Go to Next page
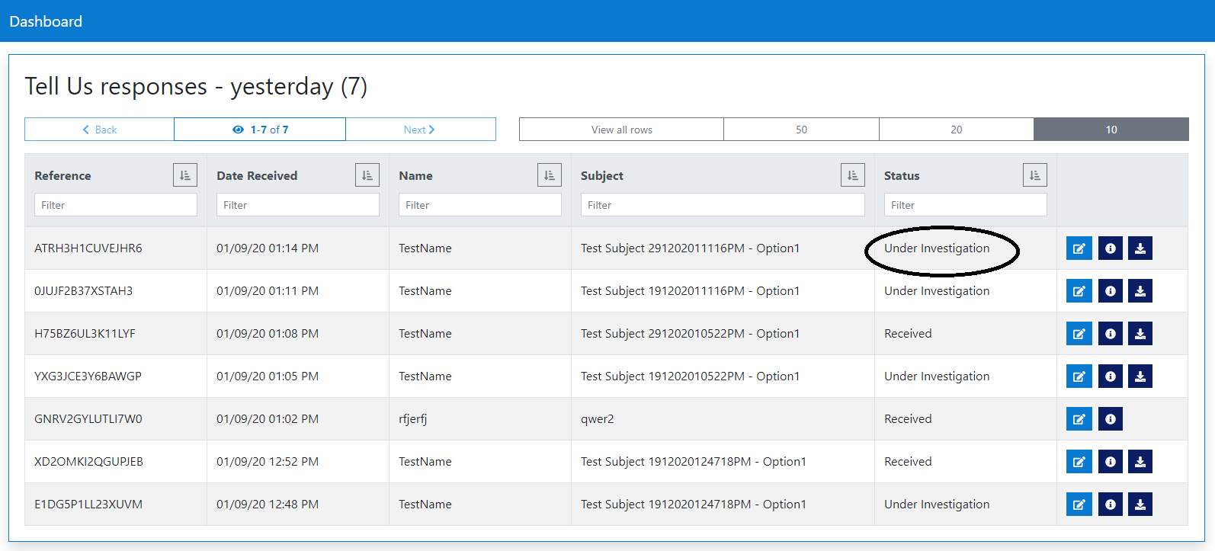The width and height of the screenshot is (1215, 551). coord(420,130)
